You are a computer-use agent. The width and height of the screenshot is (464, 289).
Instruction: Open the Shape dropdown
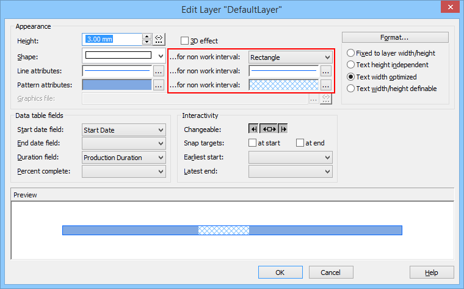(124, 56)
